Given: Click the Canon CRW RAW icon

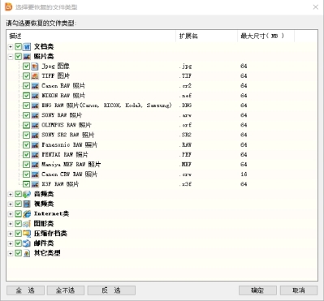Looking at the screenshot, I should point(35,174).
